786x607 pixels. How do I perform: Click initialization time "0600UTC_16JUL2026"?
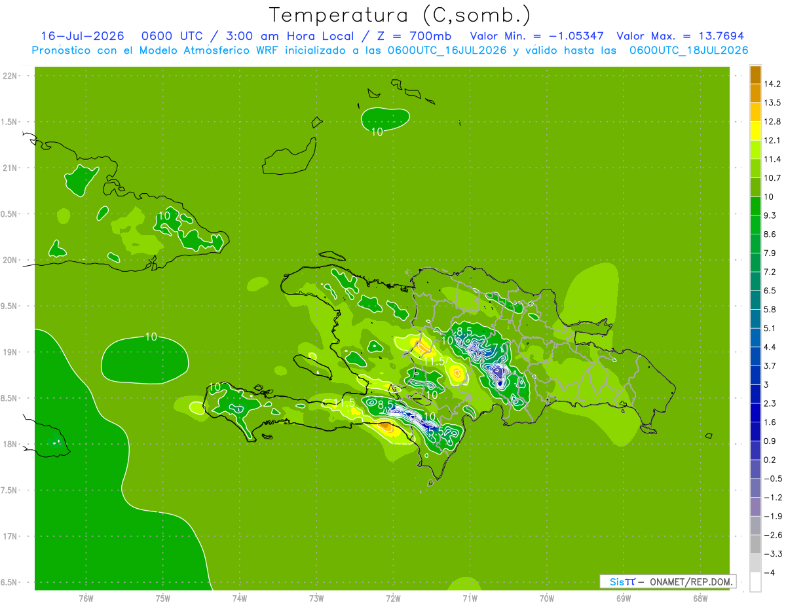(x=447, y=50)
